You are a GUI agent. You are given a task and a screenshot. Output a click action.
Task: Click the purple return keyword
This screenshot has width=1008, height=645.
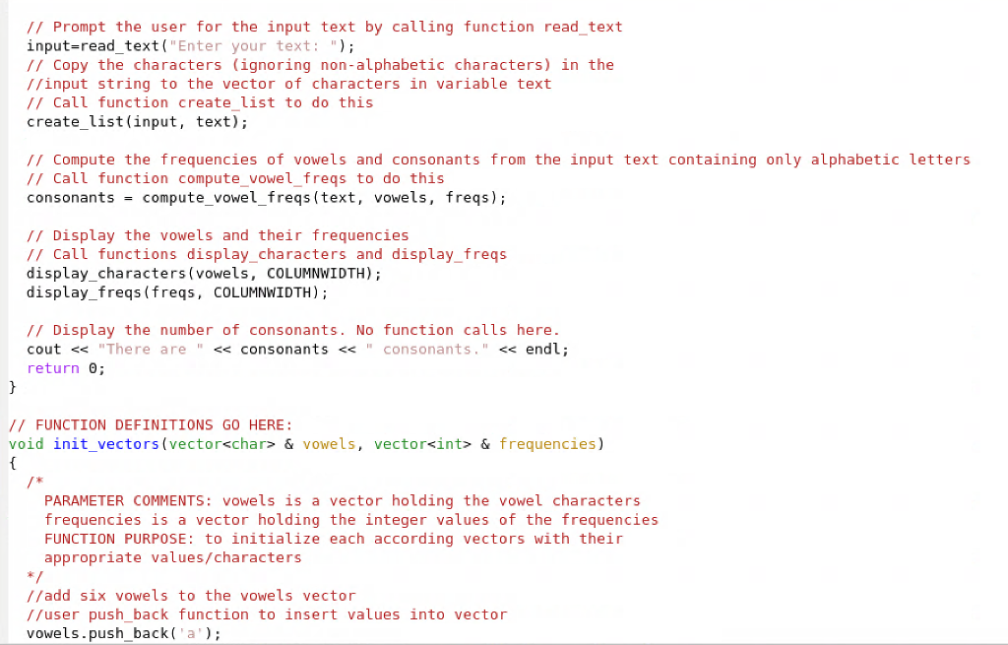coord(53,368)
